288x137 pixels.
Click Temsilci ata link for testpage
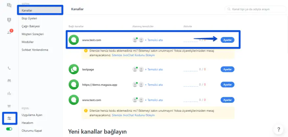tap(154, 69)
